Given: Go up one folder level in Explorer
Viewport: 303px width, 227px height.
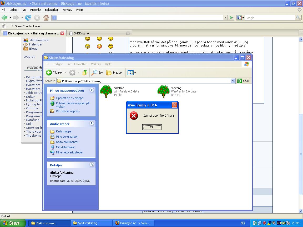Looking at the screenshot, I should pyautogui.click(x=85, y=73).
